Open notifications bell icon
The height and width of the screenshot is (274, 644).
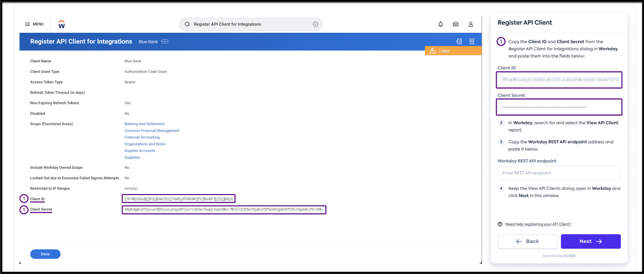(440, 24)
